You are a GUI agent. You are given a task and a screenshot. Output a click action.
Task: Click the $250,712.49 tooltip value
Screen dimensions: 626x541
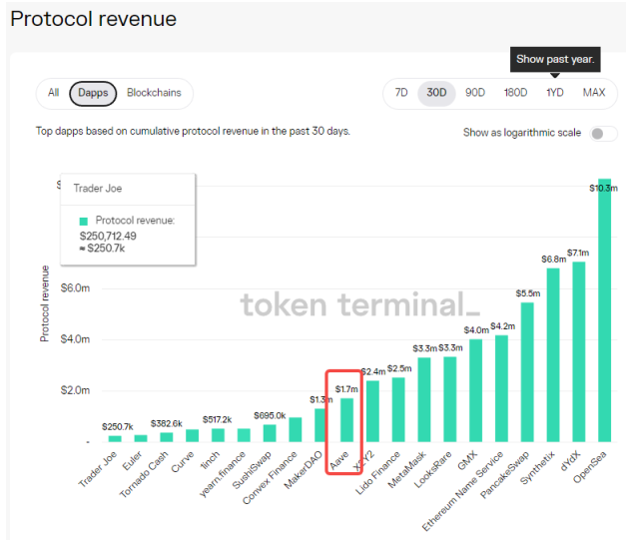[108, 236]
